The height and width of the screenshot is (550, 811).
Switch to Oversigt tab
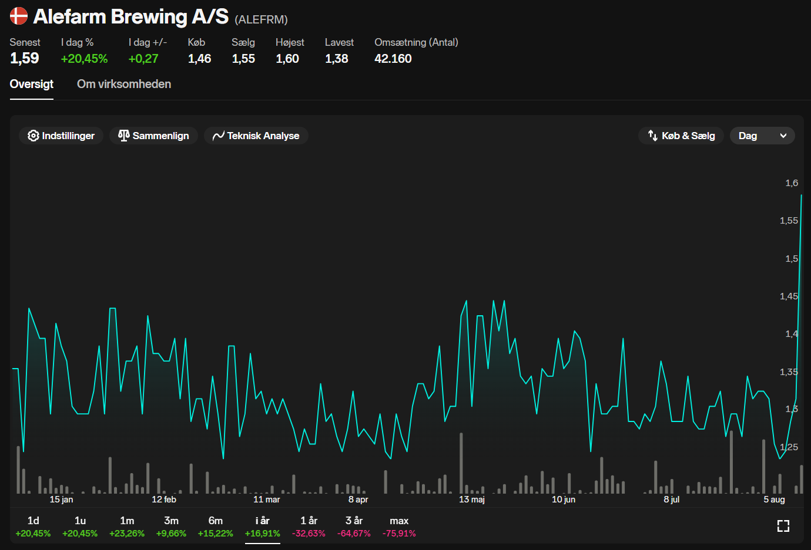(32, 84)
